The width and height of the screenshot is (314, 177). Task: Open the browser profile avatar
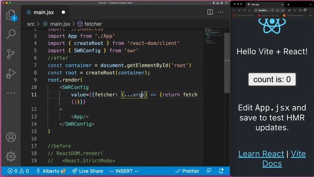pyautogui.click(x=305, y=10)
